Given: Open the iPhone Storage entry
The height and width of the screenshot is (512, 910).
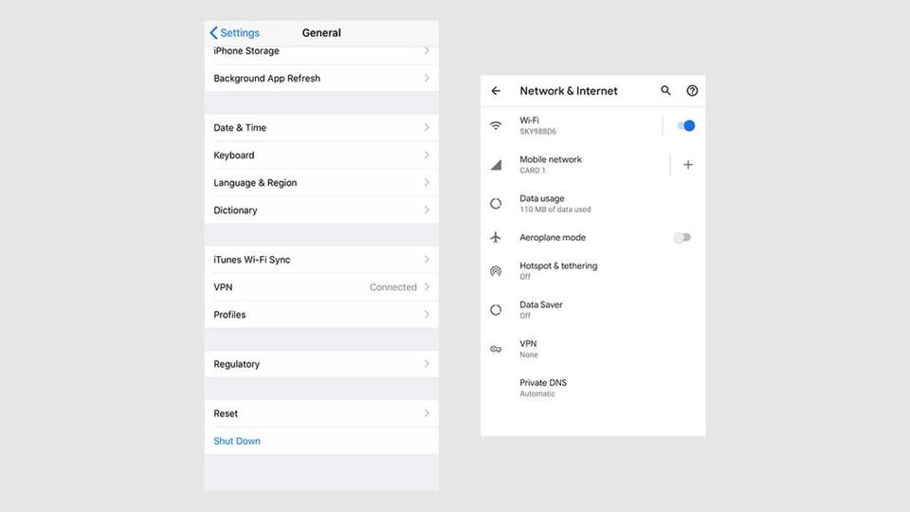Looking at the screenshot, I should click(x=321, y=53).
